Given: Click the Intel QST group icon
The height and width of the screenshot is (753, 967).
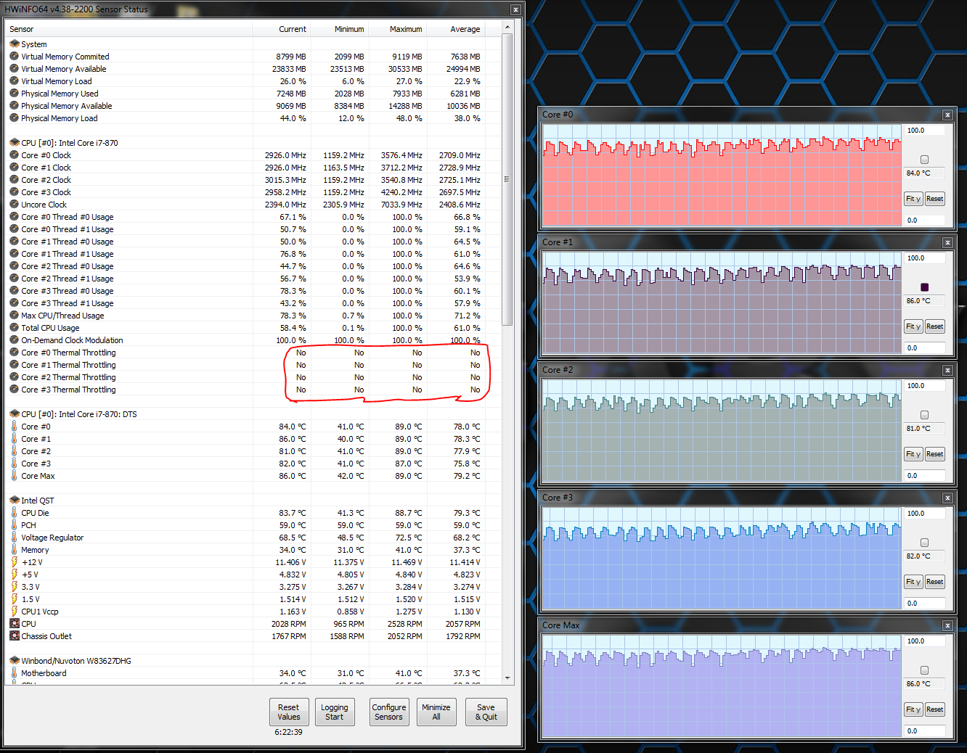Looking at the screenshot, I should [x=14, y=501].
